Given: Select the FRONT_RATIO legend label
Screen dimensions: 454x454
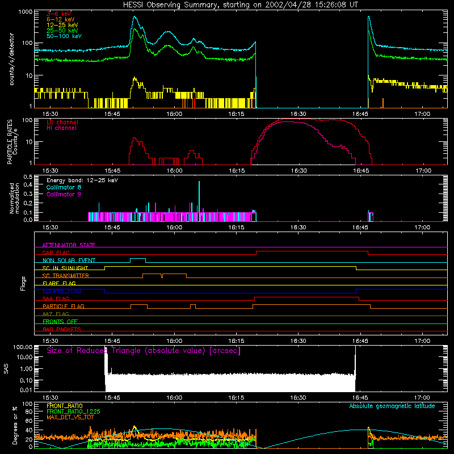Looking at the screenshot, I should [x=65, y=406].
